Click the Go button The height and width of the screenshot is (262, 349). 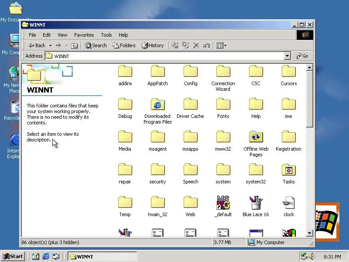(x=302, y=56)
